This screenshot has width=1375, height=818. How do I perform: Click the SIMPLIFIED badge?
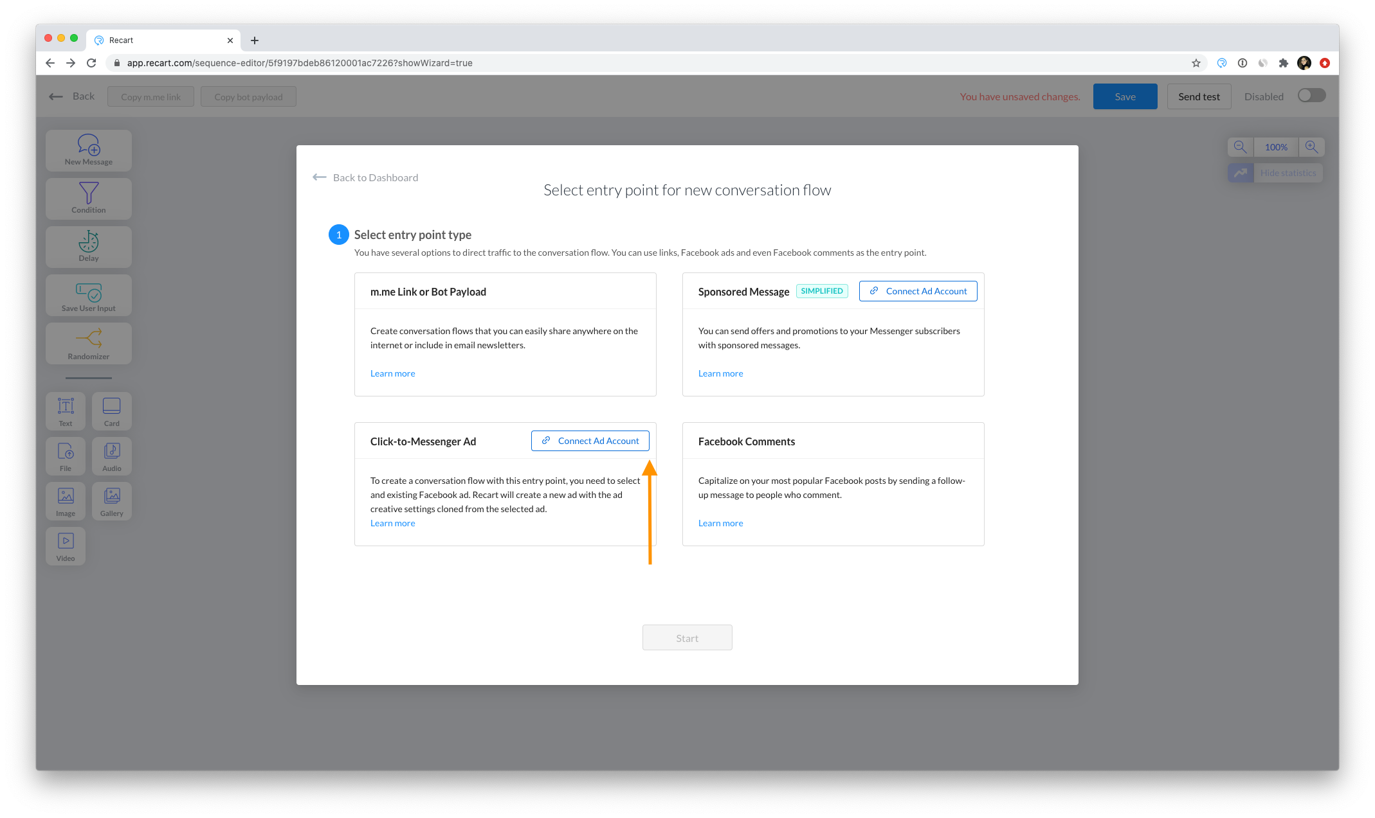[822, 291]
